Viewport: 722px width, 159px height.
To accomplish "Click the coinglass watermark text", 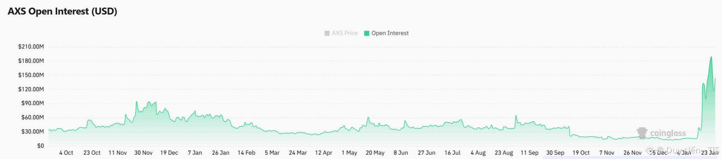I will tap(668, 133).
